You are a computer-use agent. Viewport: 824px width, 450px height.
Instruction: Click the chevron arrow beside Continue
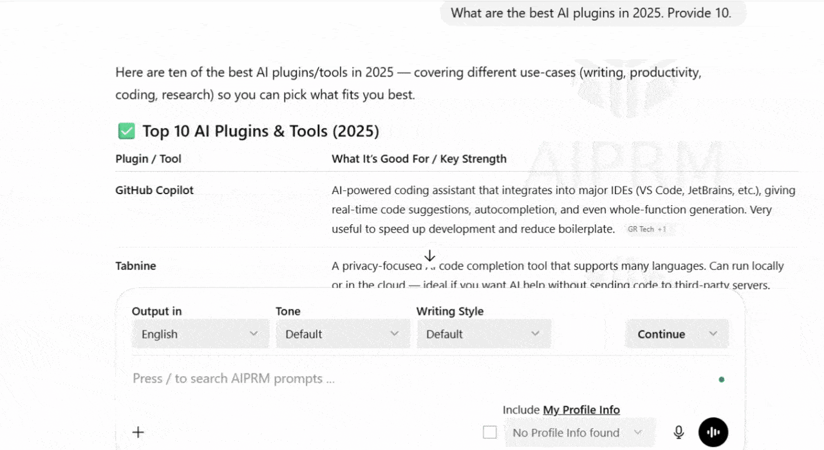[x=713, y=334]
